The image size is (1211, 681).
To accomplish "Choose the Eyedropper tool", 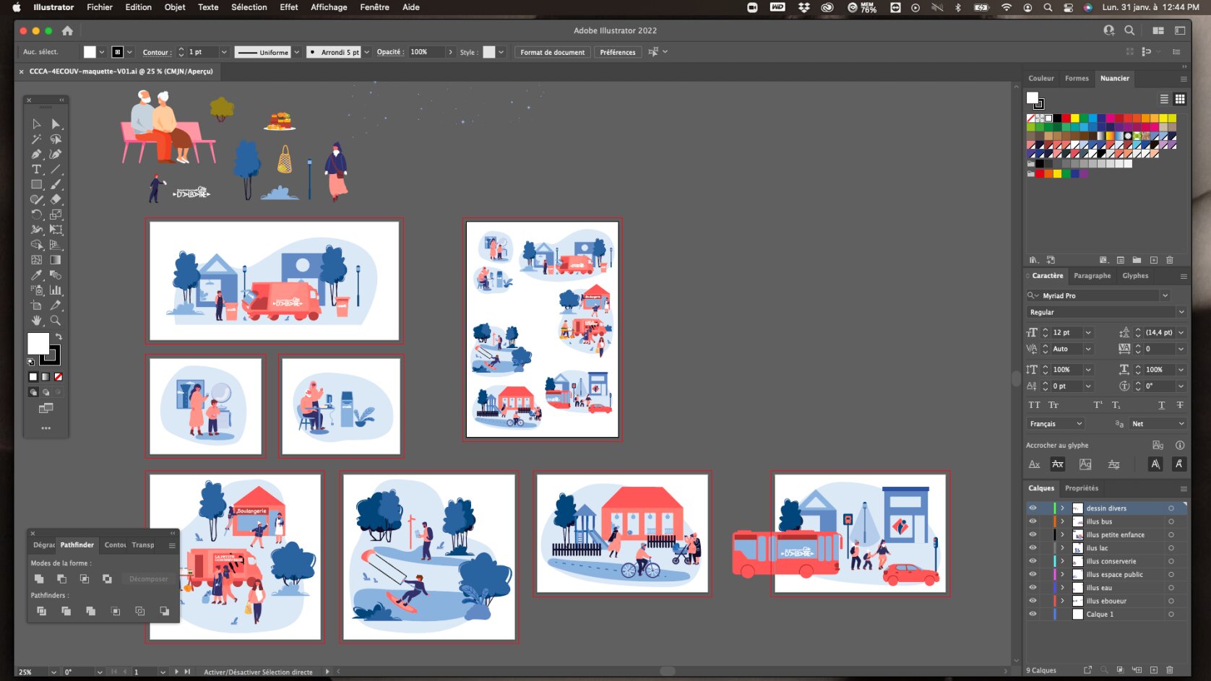I will 36,275.
